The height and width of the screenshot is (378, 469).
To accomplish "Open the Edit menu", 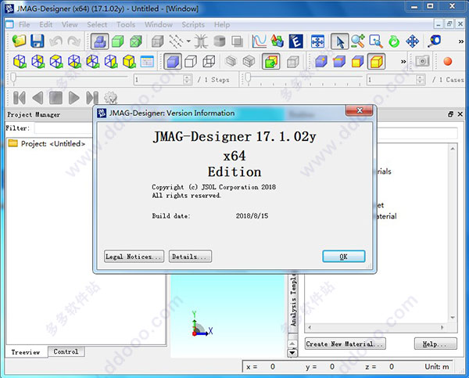I will pos(46,24).
